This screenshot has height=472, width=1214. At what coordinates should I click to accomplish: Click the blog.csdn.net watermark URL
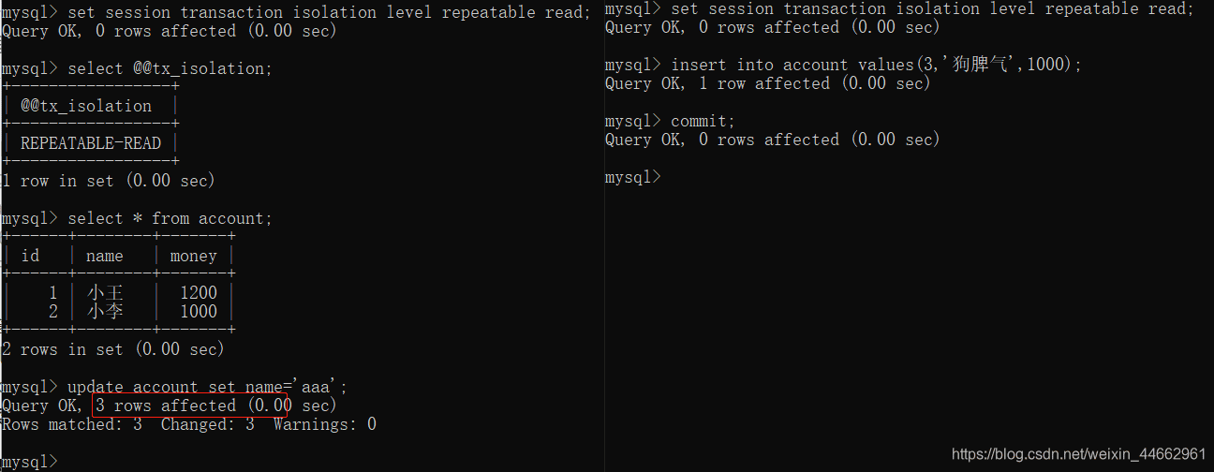pos(1078,454)
